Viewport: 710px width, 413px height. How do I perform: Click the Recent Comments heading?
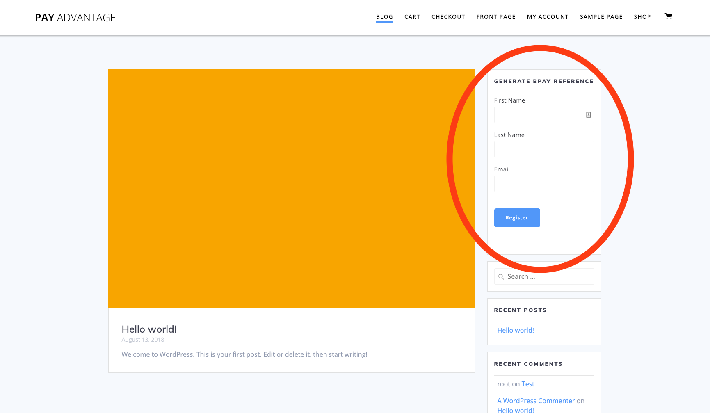528,364
